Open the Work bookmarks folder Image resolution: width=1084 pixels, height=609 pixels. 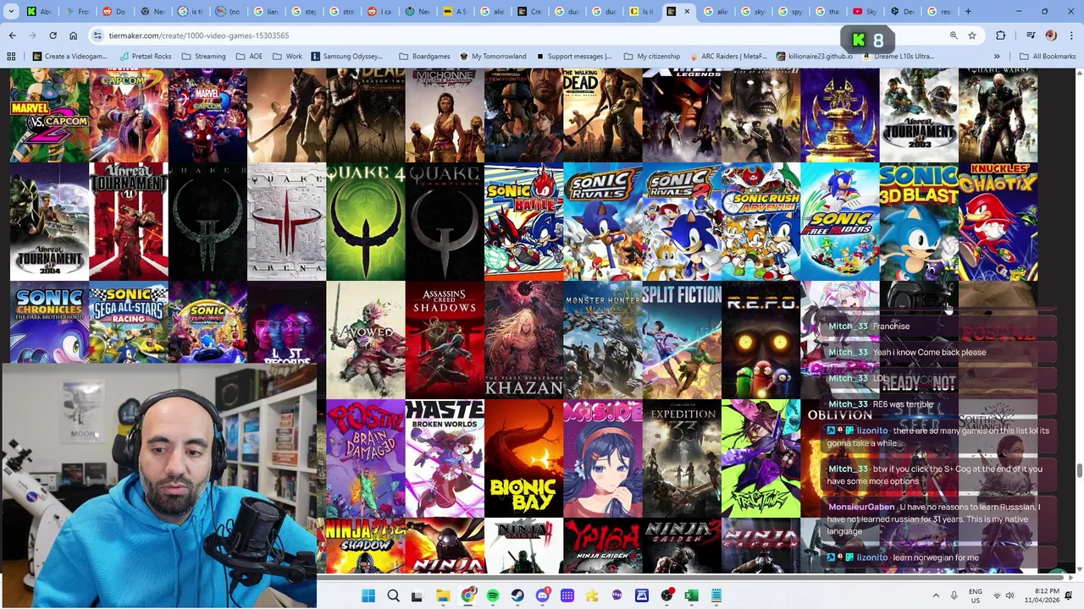coord(287,57)
